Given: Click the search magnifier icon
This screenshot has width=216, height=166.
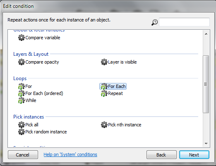Looking at the screenshot, I should coord(155,22).
